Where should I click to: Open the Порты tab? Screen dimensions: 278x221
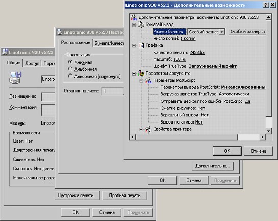pyautogui.click(x=48, y=63)
